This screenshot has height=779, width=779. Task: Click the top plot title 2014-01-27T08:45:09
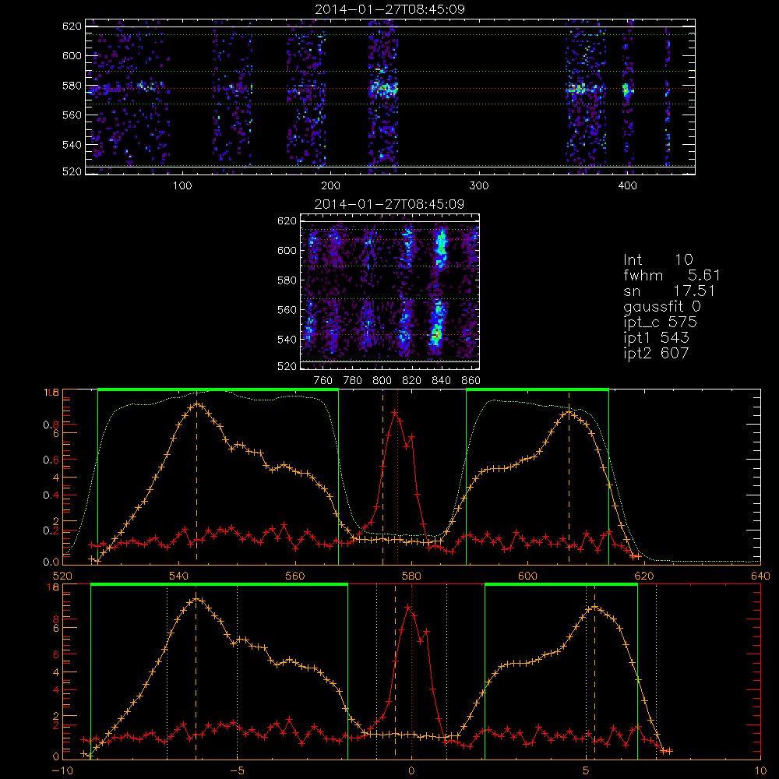click(x=389, y=9)
